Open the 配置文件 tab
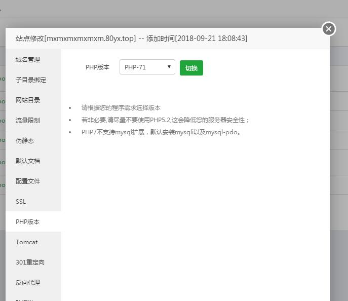This screenshot has width=348, height=301. pos(28,181)
